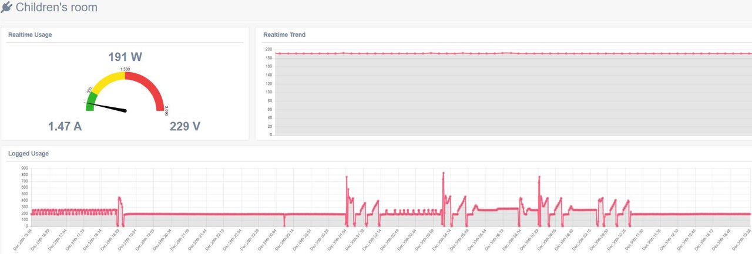Image resolution: width=752 pixels, height=254 pixels.
Task: Click the 191 W power reading
Action: click(125, 57)
